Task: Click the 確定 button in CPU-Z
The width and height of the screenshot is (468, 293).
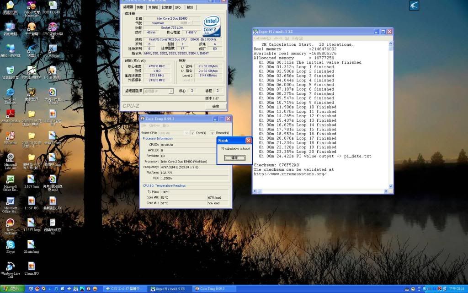Action: (x=216, y=106)
